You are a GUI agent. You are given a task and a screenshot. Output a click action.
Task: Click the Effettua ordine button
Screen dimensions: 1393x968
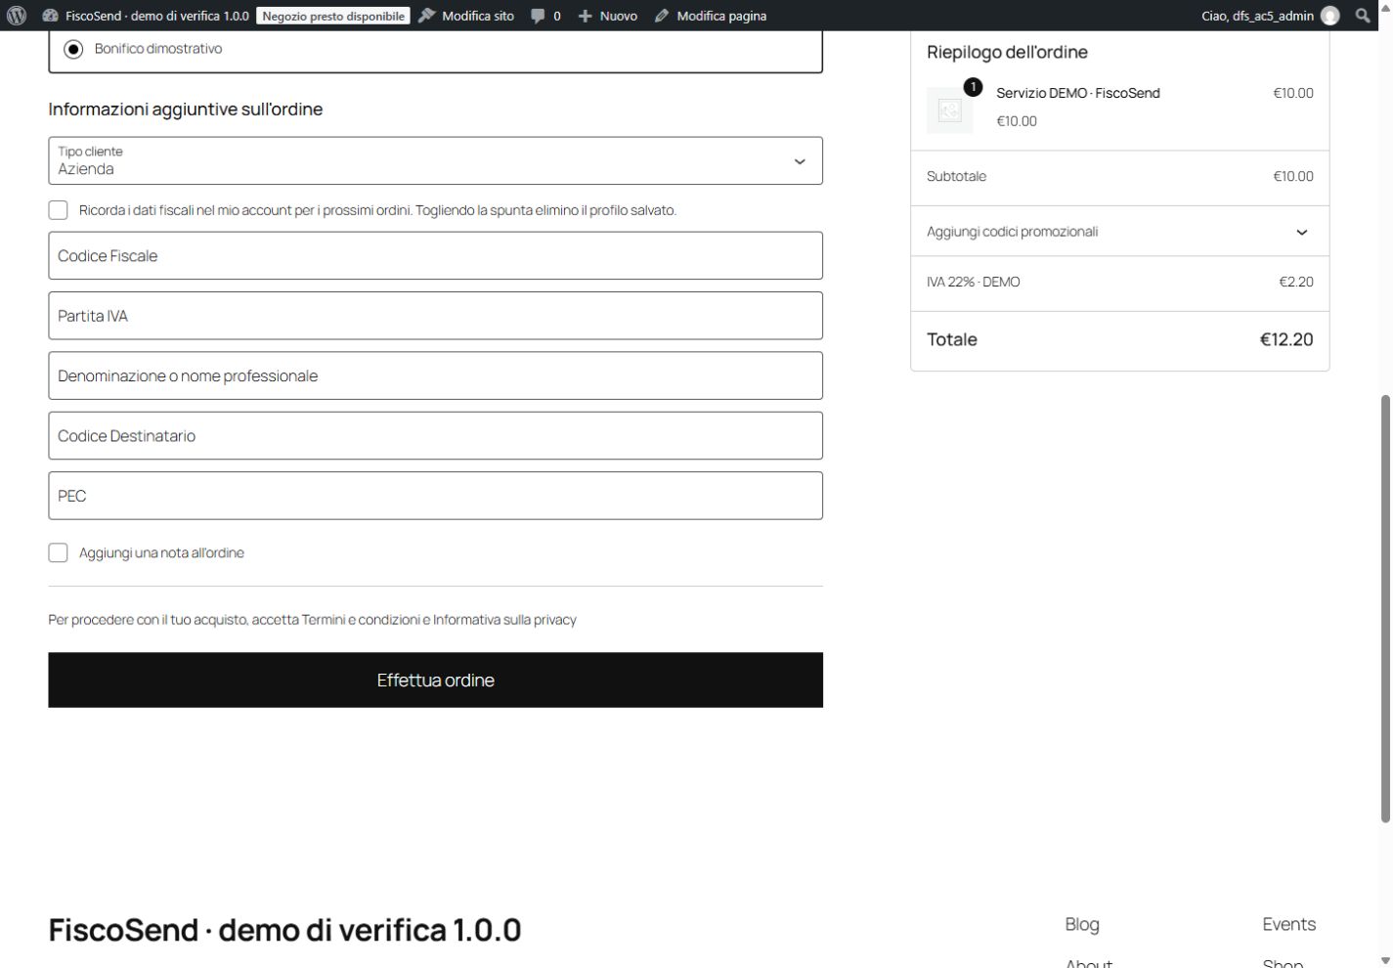pos(435,680)
